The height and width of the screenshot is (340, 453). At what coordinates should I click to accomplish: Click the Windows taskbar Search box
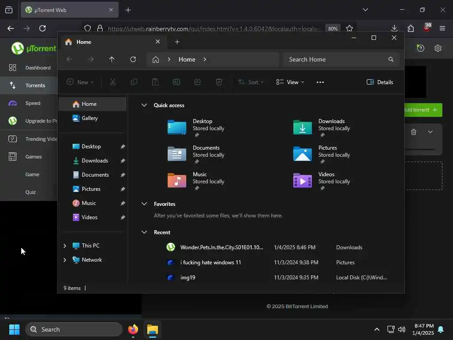click(x=74, y=329)
